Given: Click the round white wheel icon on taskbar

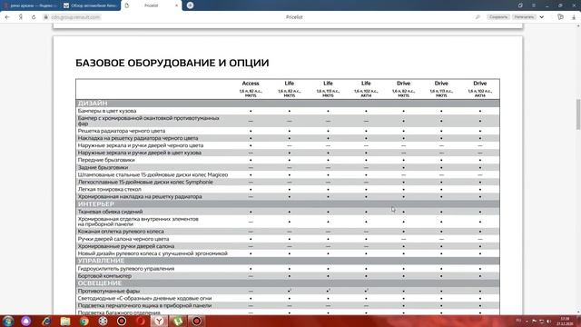Looking at the screenshot, I should tap(103, 321).
